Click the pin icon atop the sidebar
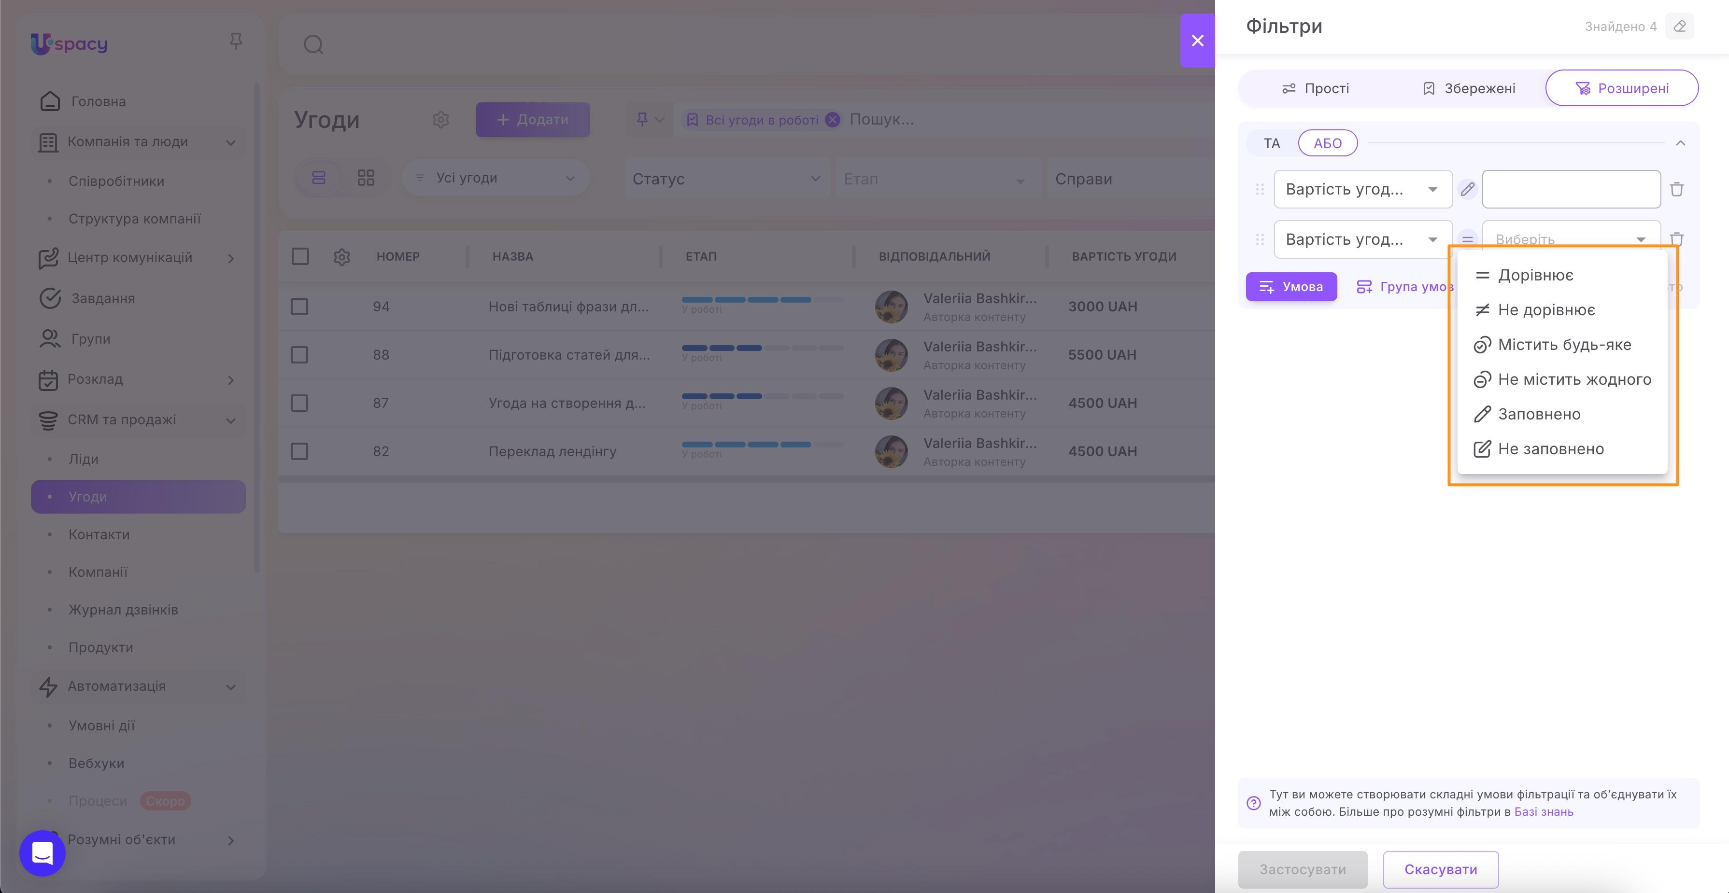The image size is (1729, 893). coord(236,42)
